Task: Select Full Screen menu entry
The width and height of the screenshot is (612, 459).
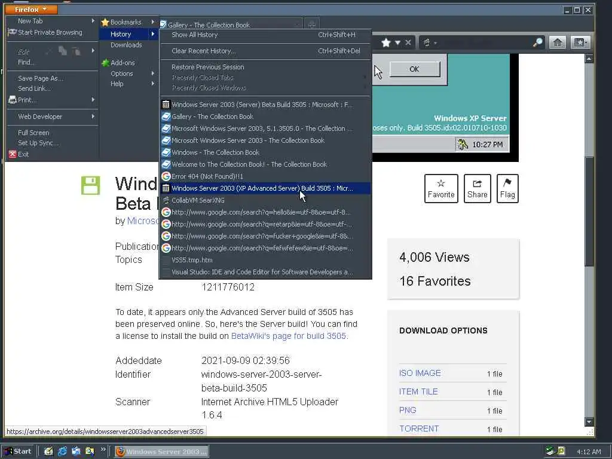Action: coord(51,133)
